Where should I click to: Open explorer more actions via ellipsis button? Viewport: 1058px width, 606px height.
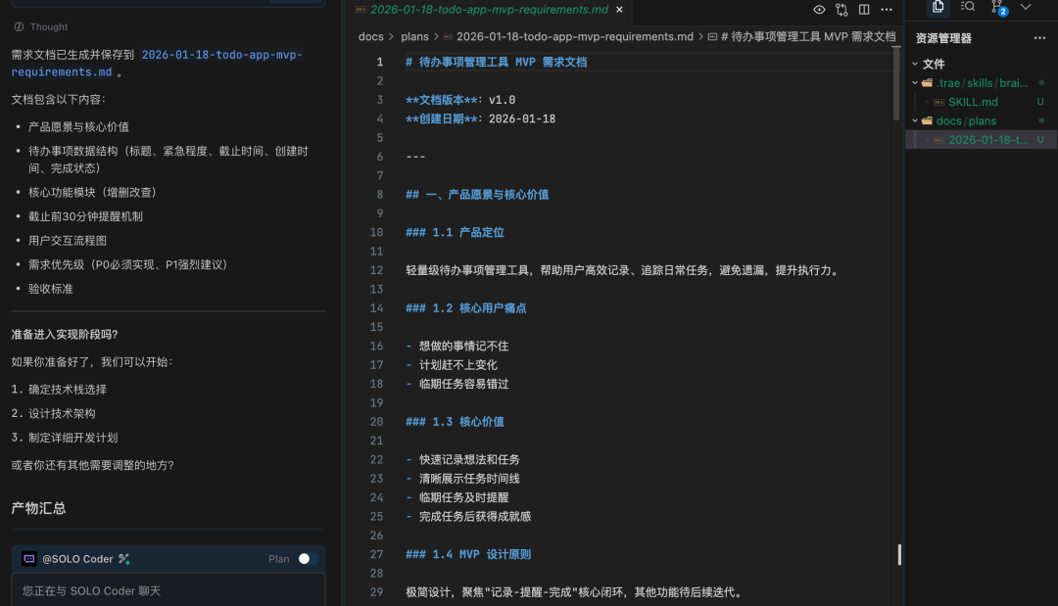tap(1040, 37)
